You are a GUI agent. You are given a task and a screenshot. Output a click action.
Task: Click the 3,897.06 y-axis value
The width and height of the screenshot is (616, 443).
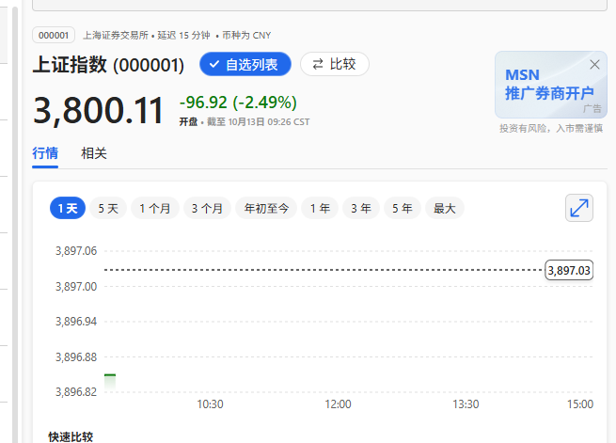pos(76,251)
